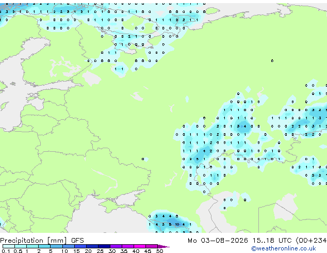Click the over-50 mm legend arrow tip

163,246
